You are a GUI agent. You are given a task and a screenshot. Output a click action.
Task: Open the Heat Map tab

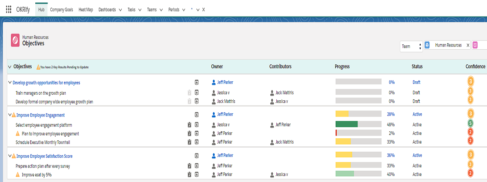[x=86, y=10]
